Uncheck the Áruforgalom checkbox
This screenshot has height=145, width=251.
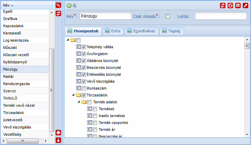(x=84, y=54)
